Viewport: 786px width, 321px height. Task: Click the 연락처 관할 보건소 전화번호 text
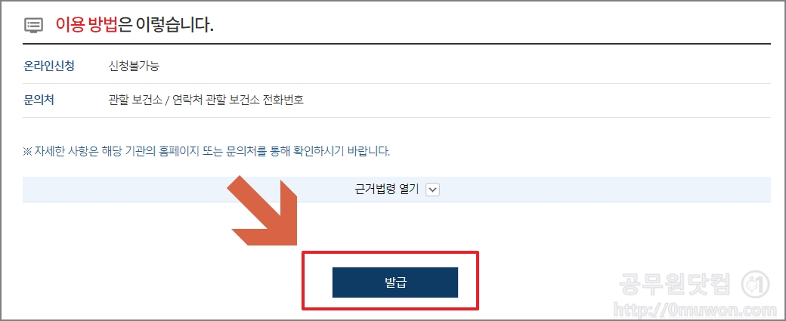[238, 100]
